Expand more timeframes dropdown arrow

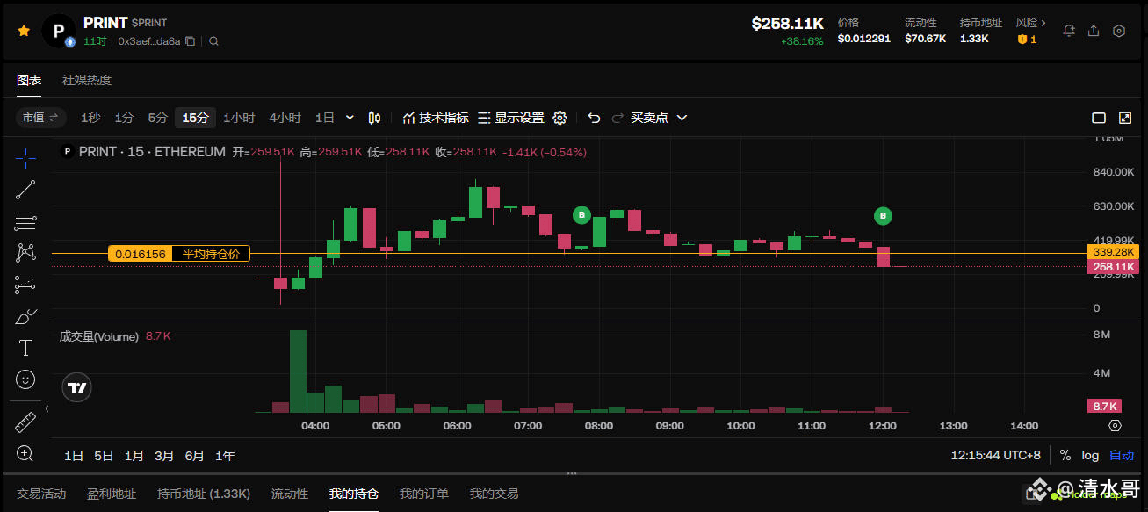pyautogui.click(x=350, y=118)
